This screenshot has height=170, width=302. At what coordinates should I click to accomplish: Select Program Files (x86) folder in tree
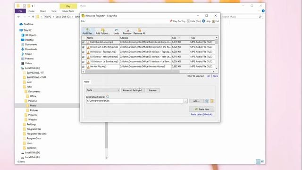[x=34, y=134]
